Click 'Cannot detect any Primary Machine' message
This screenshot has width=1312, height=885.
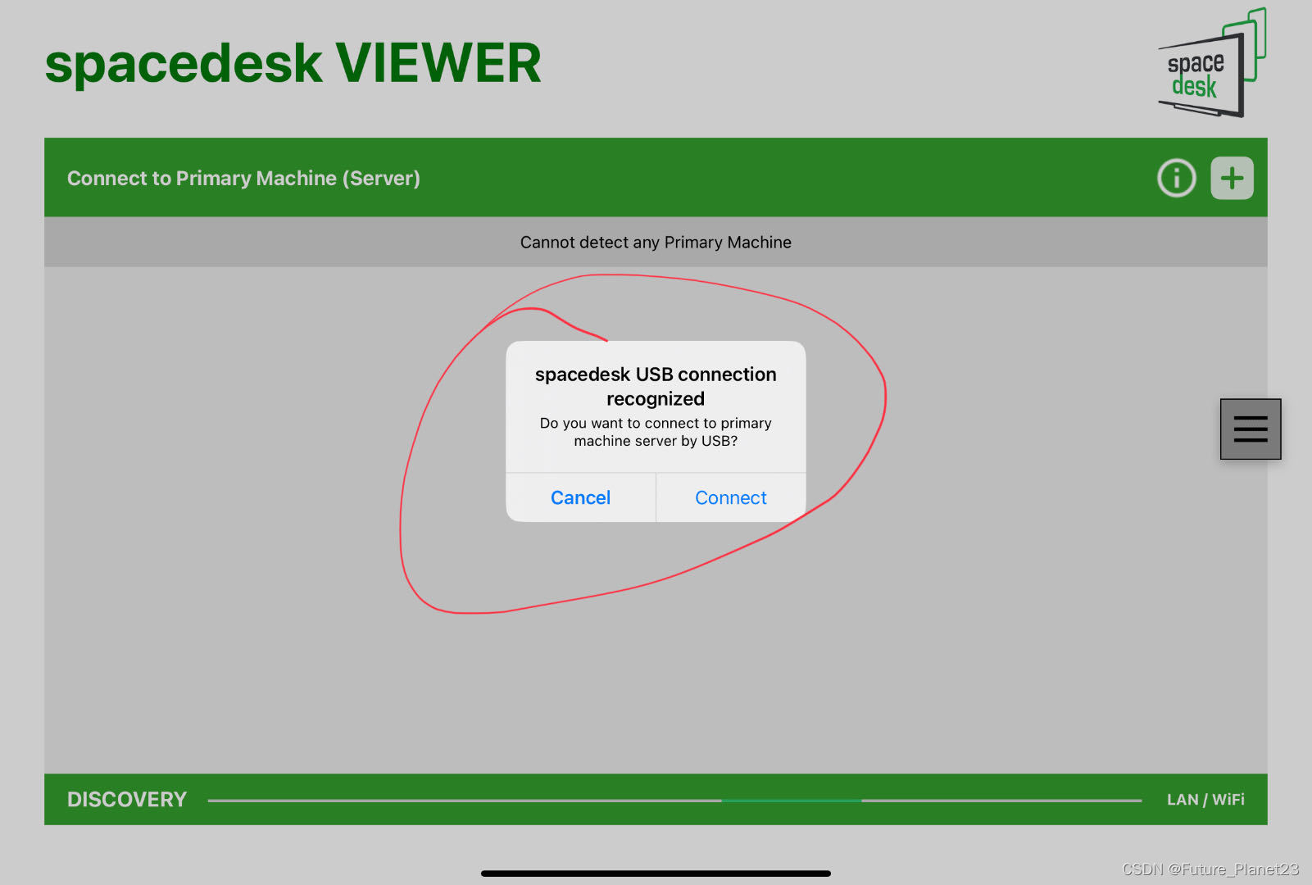tap(656, 243)
